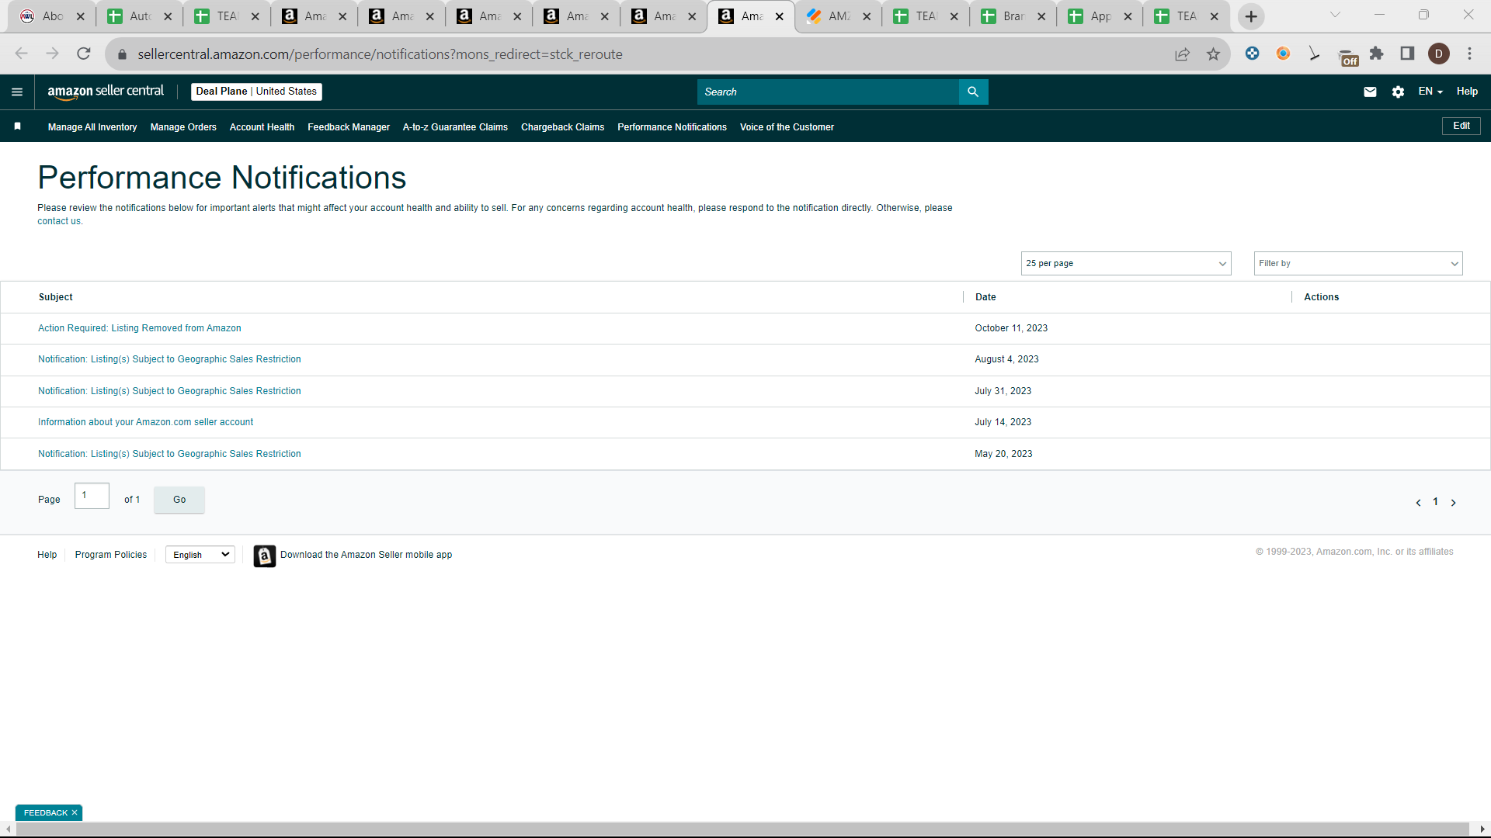Open Chargeback Claims
Screen dimensions: 1491x838
point(562,127)
